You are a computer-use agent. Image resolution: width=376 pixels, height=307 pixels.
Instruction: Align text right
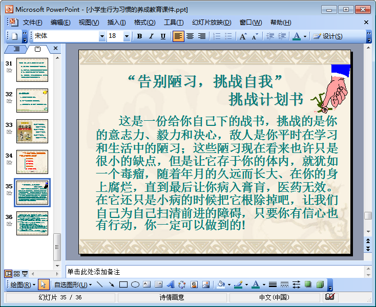(x=202, y=36)
